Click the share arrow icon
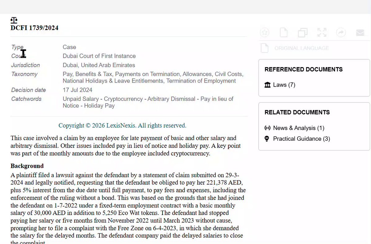Viewport: 371px width, 244px height. pyautogui.click(x=341, y=32)
